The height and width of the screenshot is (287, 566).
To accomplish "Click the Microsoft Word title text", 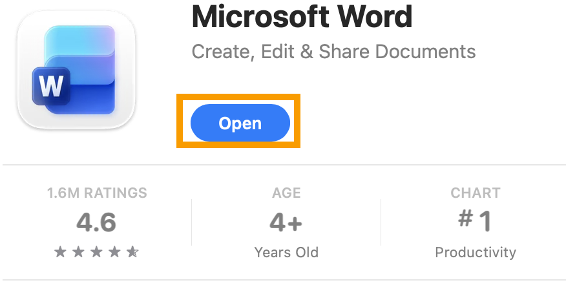I will click(x=302, y=16).
